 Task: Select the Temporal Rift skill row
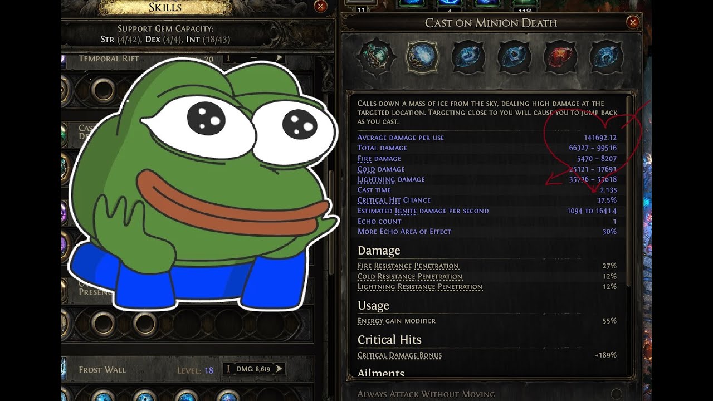(x=188, y=58)
